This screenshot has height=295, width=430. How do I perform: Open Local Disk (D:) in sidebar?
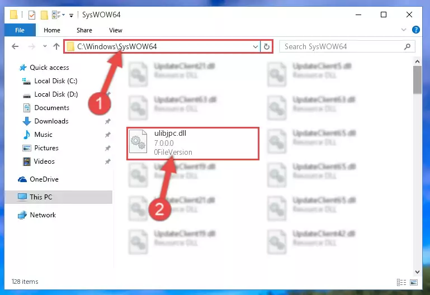coord(56,94)
